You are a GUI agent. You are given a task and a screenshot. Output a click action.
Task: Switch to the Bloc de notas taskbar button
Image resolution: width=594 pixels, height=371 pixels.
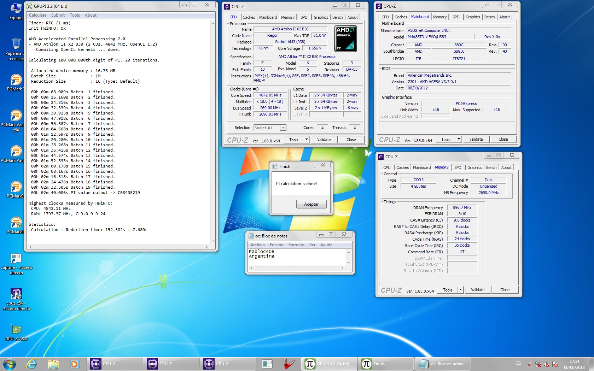pyautogui.click(x=443, y=364)
